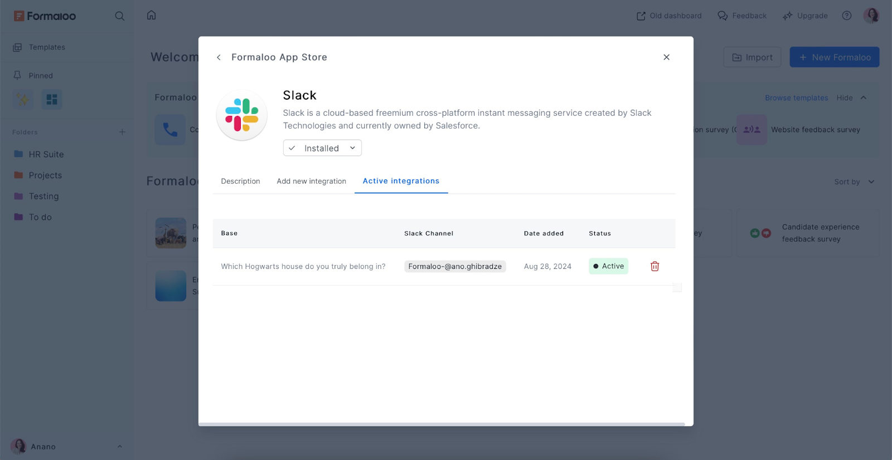This screenshot has height=460, width=892.
Task: Click the Feedback link
Action: [x=742, y=16]
